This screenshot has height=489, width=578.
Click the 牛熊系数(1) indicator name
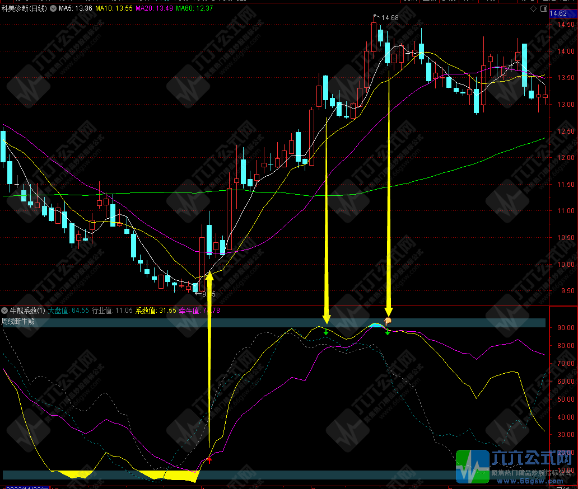point(27,311)
